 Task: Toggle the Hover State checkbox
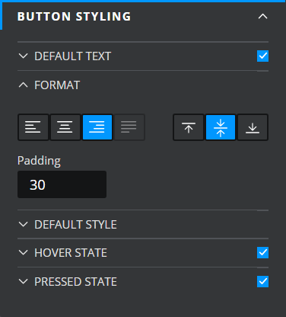(x=262, y=252)
